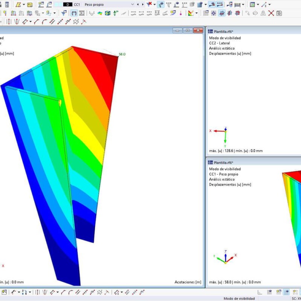The image size is (301, 301).
Task: Click the light-cyan swatch before D
Action: [x=58, y=5]
